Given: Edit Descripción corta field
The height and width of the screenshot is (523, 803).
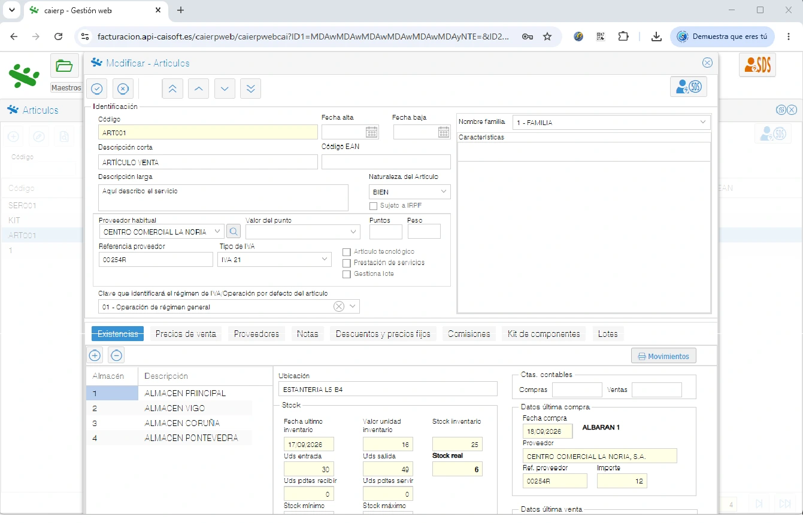Looking at the screenshot, I should 208,162.
